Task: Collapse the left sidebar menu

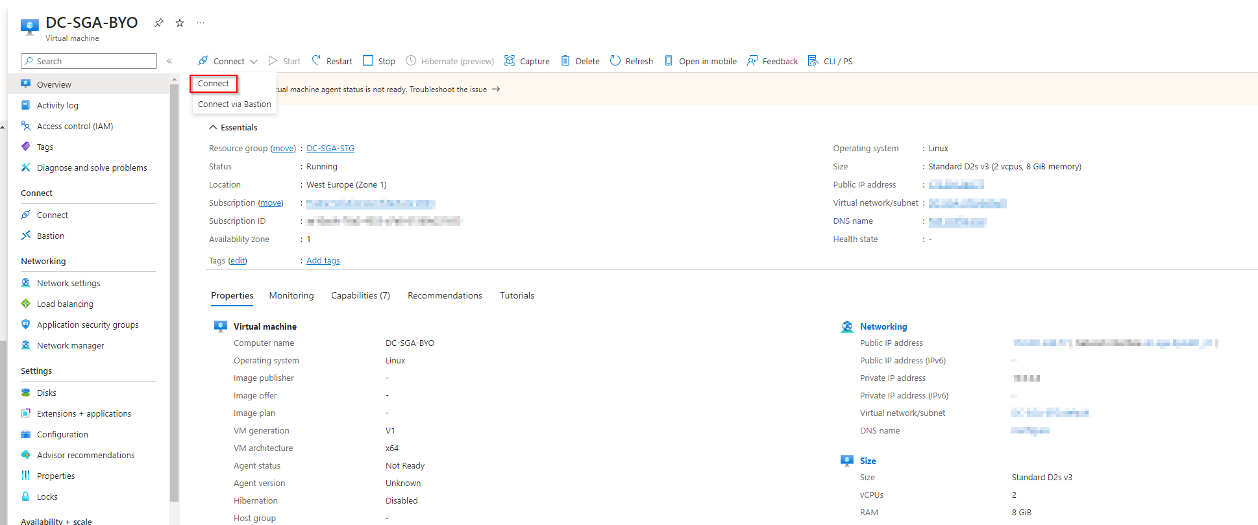Action: click(169, 61)
